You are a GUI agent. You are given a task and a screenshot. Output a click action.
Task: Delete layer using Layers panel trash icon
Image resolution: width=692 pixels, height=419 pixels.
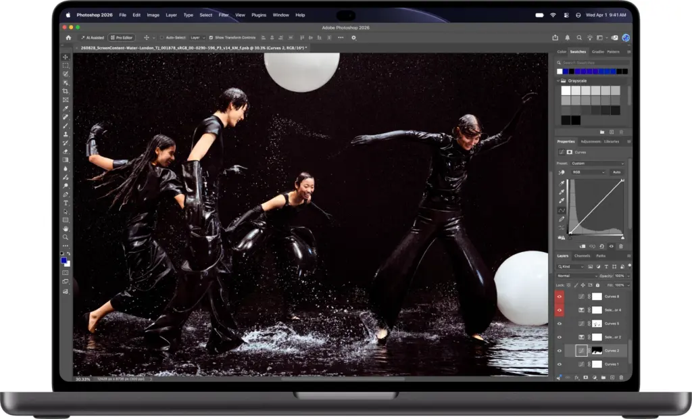coord(621,378)
